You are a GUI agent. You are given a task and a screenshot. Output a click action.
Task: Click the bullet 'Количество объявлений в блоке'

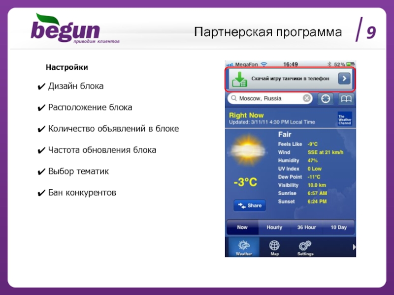coord(113,129)
